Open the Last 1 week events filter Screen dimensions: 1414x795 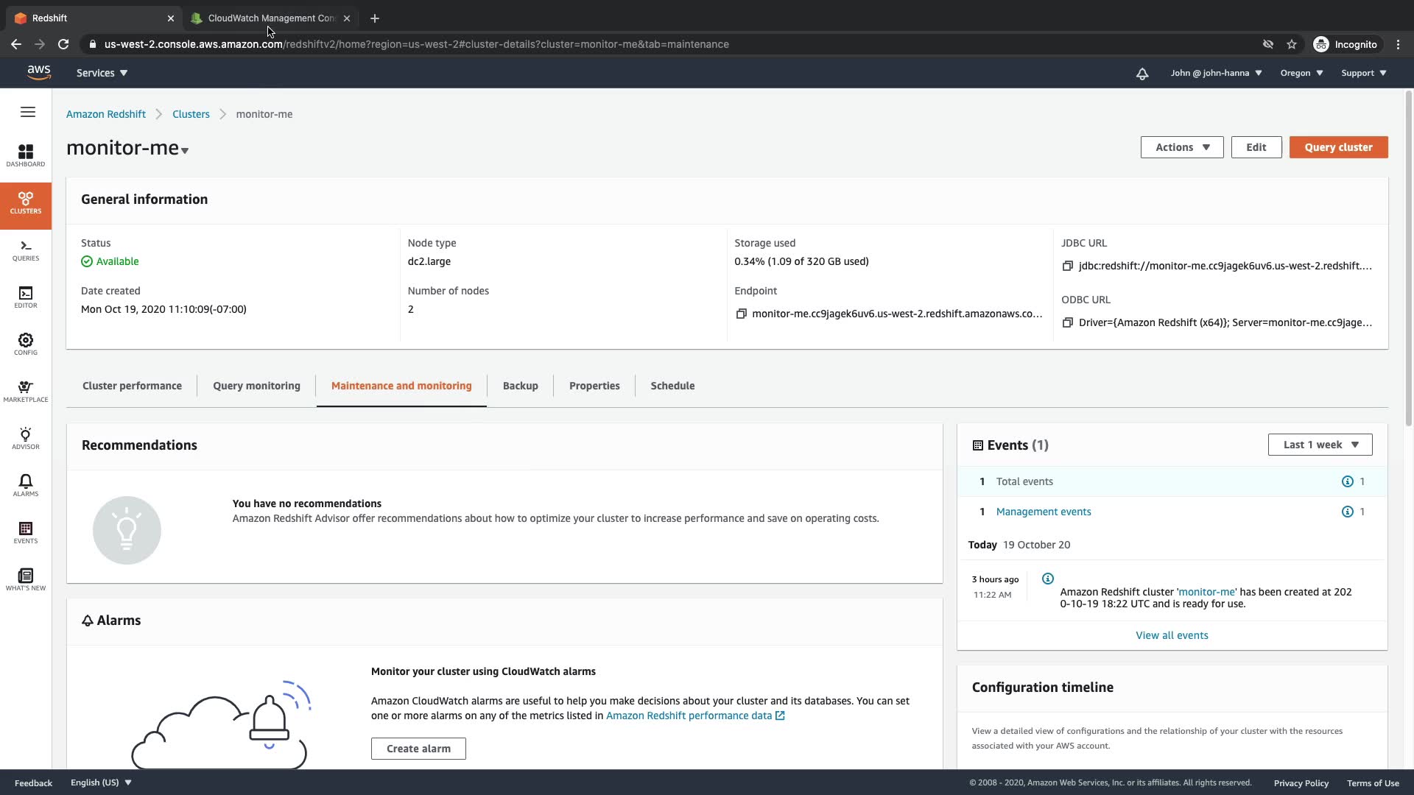tap(1320, 445)
